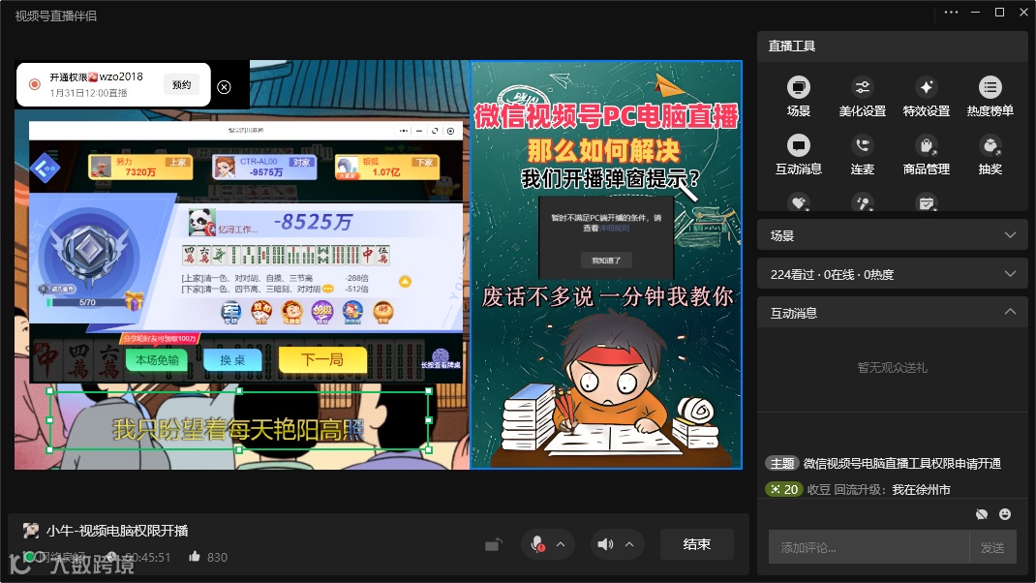This screenshot has width=1036, height=583.
Task: Click the screen rotate icon
Action: coord(493,544)
